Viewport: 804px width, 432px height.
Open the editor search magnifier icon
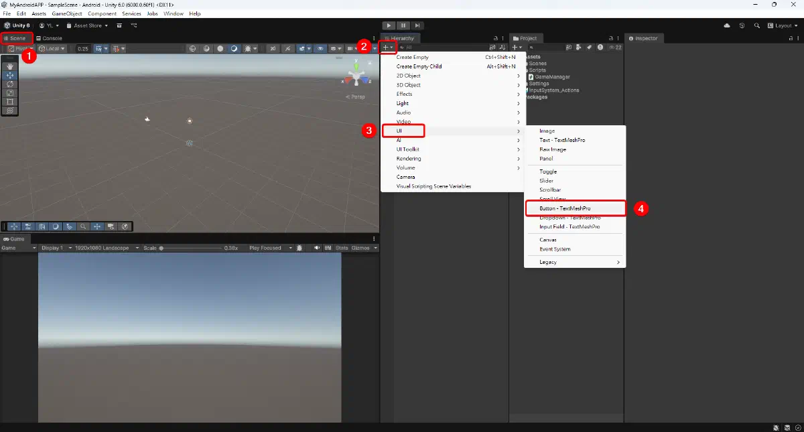pos(758,25)
